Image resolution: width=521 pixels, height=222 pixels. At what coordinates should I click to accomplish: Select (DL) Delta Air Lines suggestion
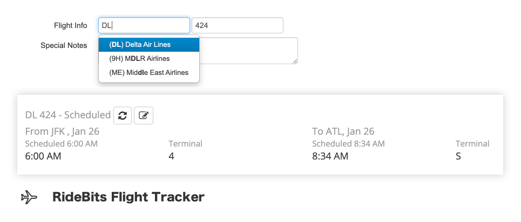pyautogui.click(x=149, y=45)
